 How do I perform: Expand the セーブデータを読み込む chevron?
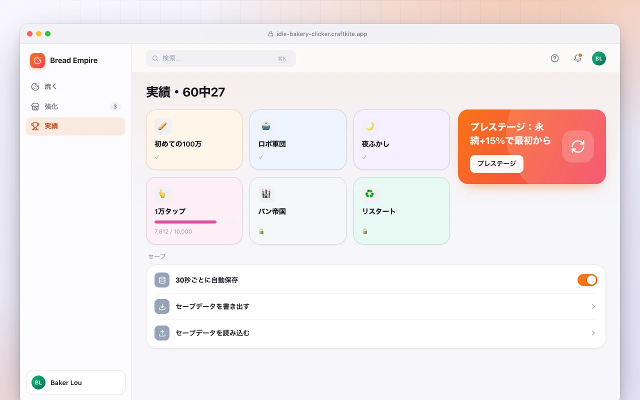click(593, 333)
